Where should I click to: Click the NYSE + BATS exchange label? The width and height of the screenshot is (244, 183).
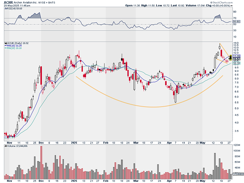pos(48,3)
